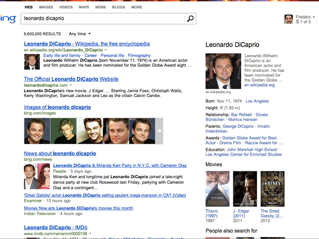Switch to the Videos tab
The image size is (319, 239).
[x=66, y=7]
